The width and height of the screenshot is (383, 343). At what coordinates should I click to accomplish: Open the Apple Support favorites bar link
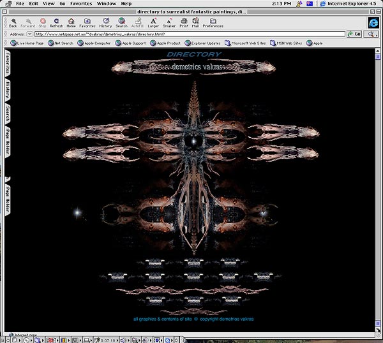tap(130, 43)
